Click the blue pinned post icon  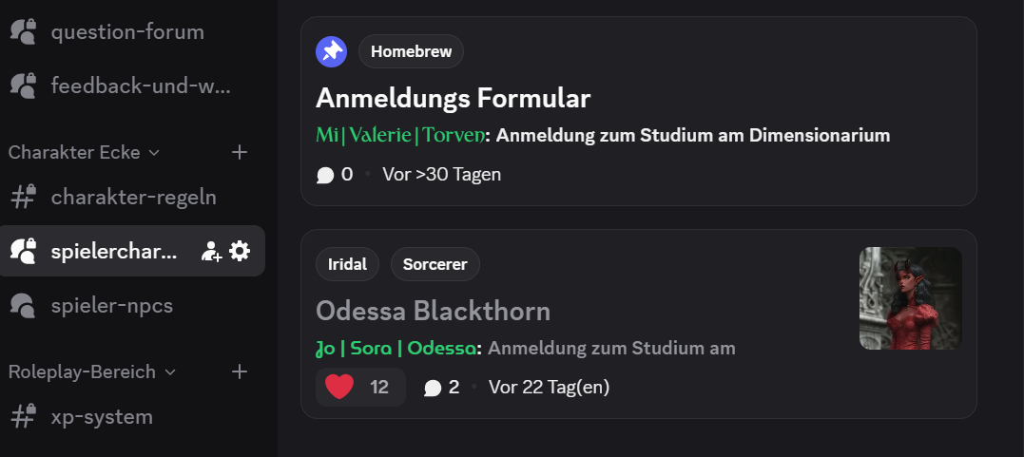(x=331, y=51)
